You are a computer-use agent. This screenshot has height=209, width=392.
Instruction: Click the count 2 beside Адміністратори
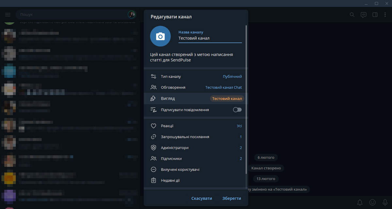(241, 148)
